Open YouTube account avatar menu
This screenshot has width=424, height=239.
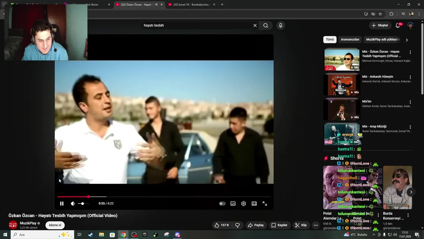pos(410,25)
